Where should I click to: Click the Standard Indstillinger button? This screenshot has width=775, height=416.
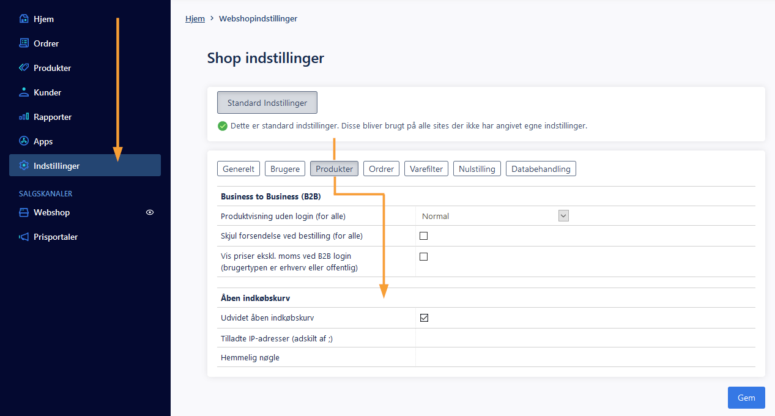click(x=267, y=103)
